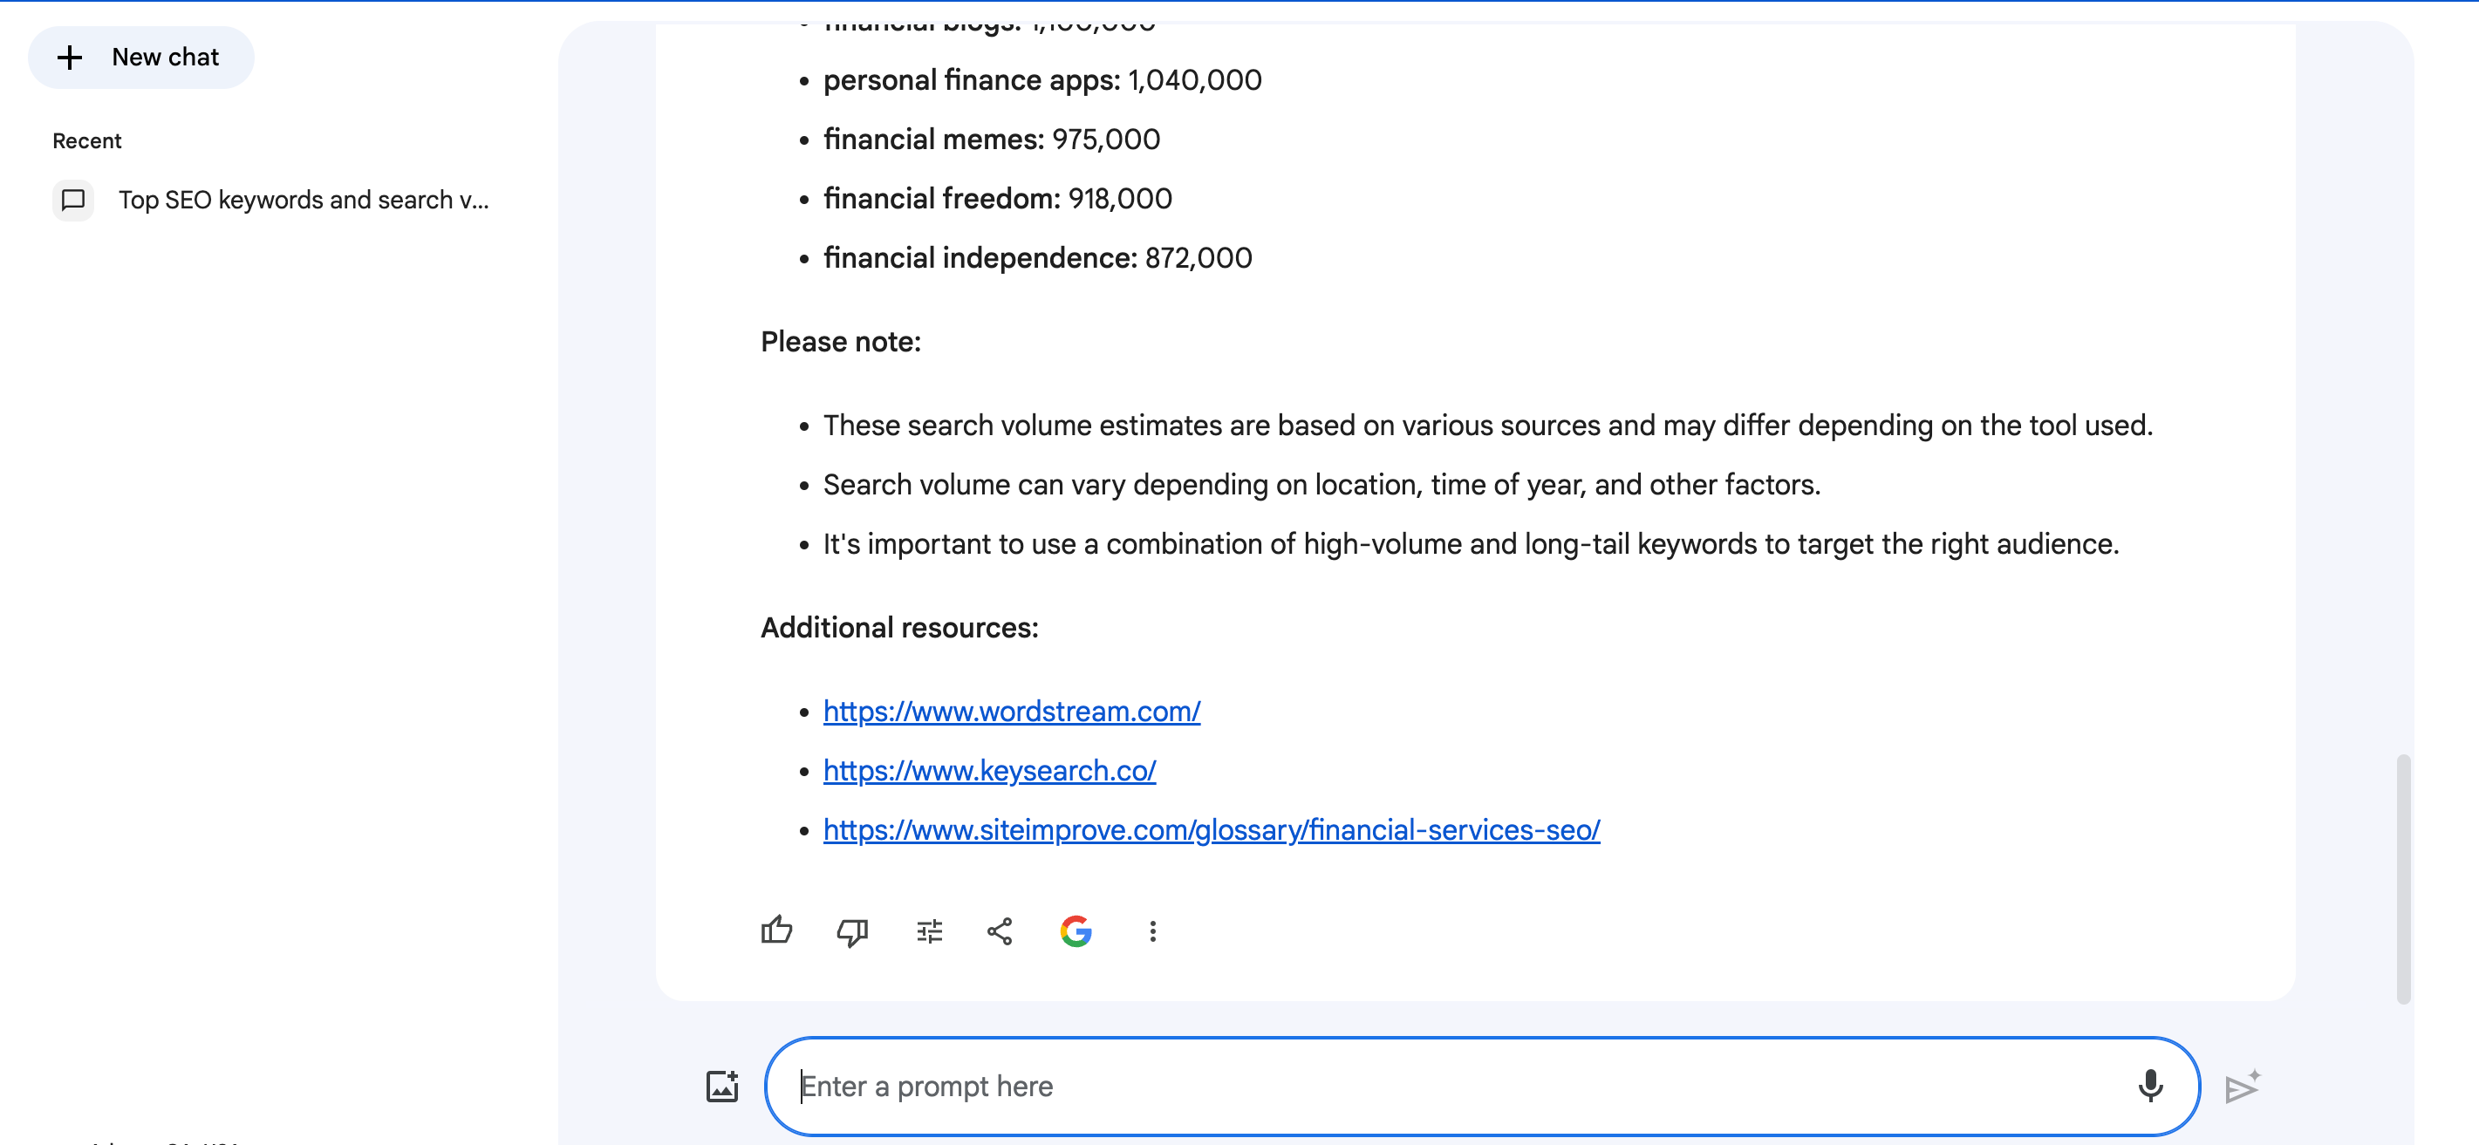Image resolution: width=2479 pixels, height=1145 pixels.
Task: Click the share response icon
Action: tap(1000, 930)
